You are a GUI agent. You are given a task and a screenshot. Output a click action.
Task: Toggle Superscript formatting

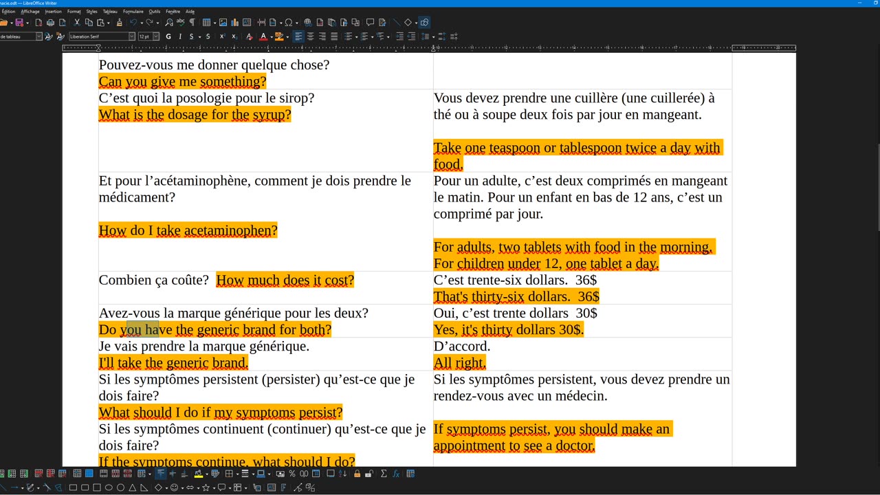tap(223, 36)
